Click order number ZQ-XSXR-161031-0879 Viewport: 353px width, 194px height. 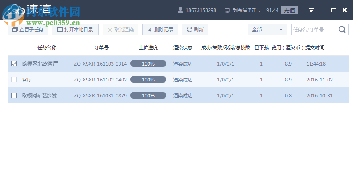101,96
